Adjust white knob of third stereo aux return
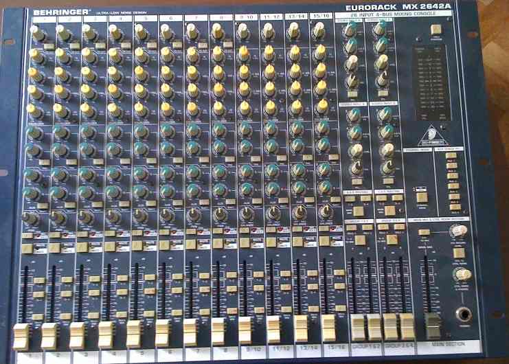 coord(356,150)
